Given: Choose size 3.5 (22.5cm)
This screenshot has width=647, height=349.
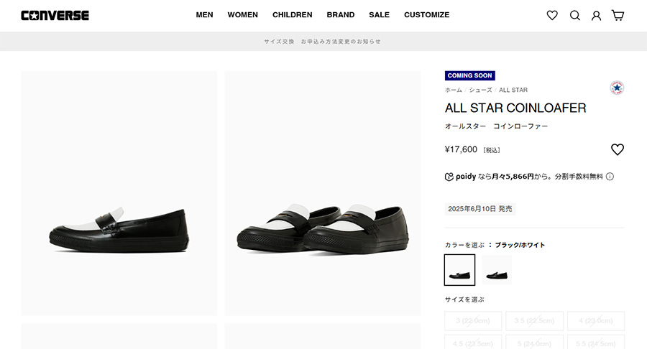Looking at the screenshot, I should [534, 320].
